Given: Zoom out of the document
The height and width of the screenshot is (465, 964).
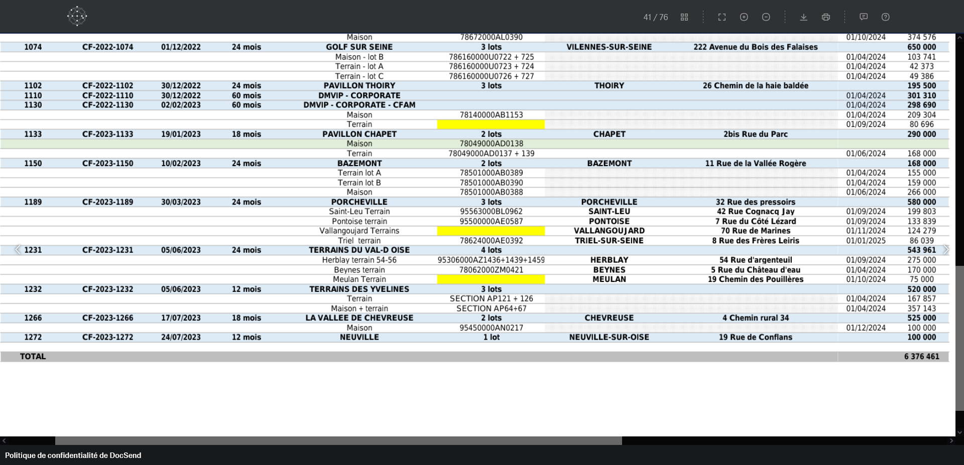Looking at the screenshot, I should [x=766, y=17].
